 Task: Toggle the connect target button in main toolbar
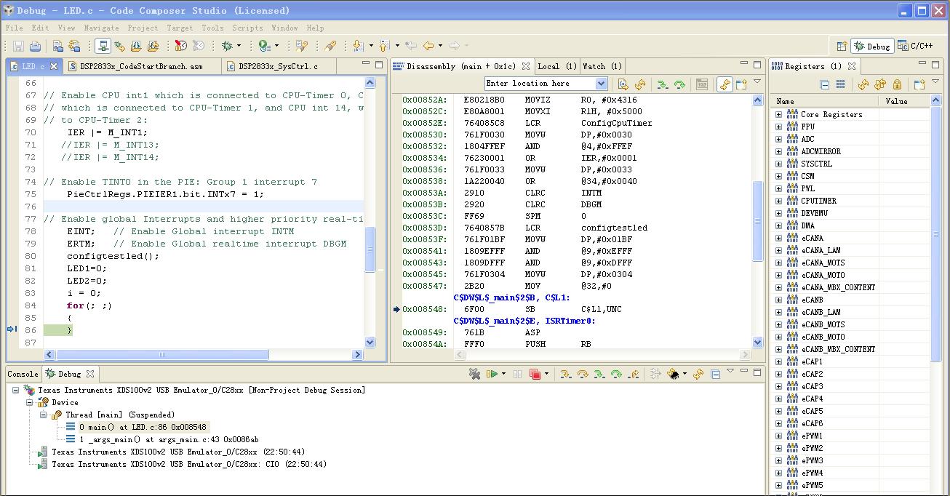103,46
